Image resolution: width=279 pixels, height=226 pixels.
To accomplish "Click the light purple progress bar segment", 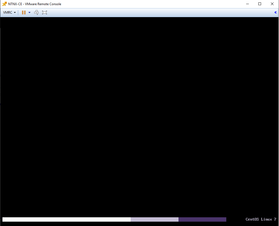I will click(154, 219).
